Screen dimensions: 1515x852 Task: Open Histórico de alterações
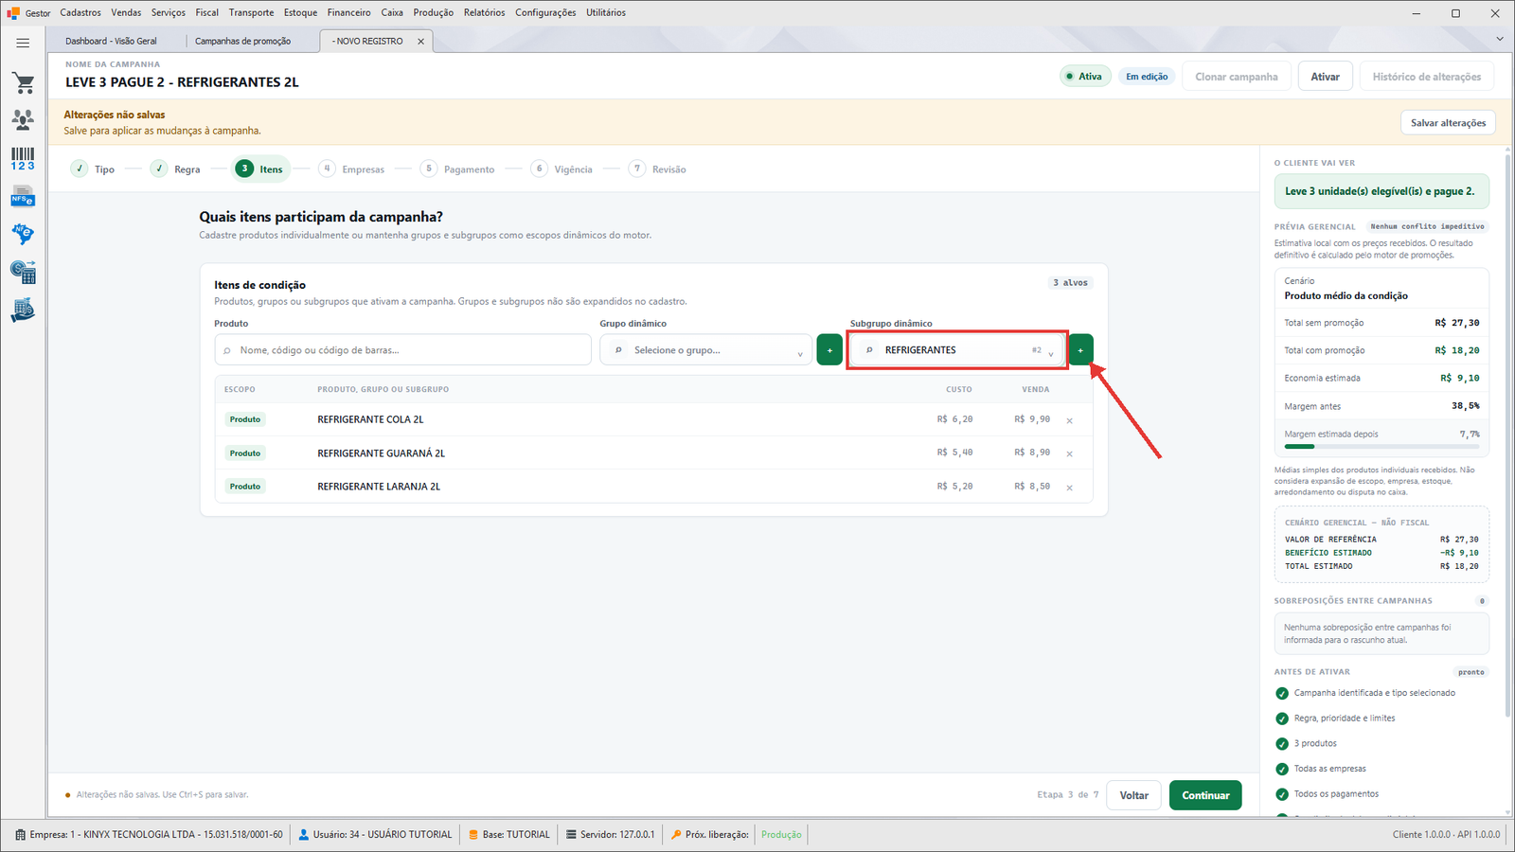pos(1427,77)
